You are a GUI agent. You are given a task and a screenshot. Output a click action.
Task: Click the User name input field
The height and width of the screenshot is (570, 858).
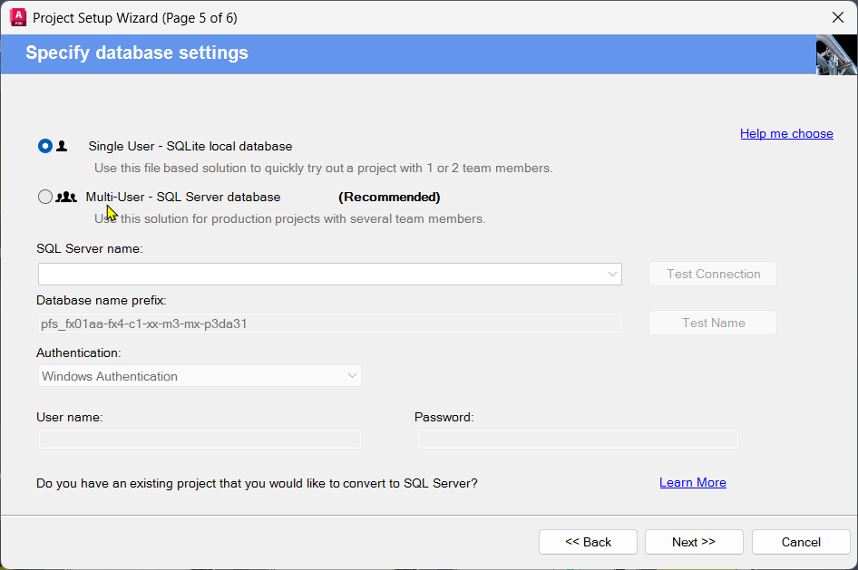click(200, 439)
